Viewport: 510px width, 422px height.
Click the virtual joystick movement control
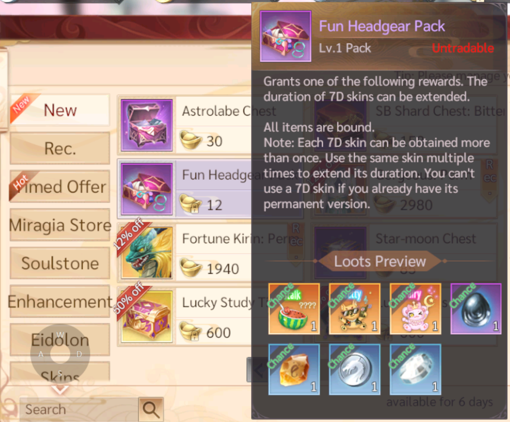(60, 354)
